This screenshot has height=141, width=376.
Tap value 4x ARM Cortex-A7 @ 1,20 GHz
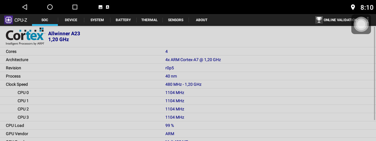[193, 60]
